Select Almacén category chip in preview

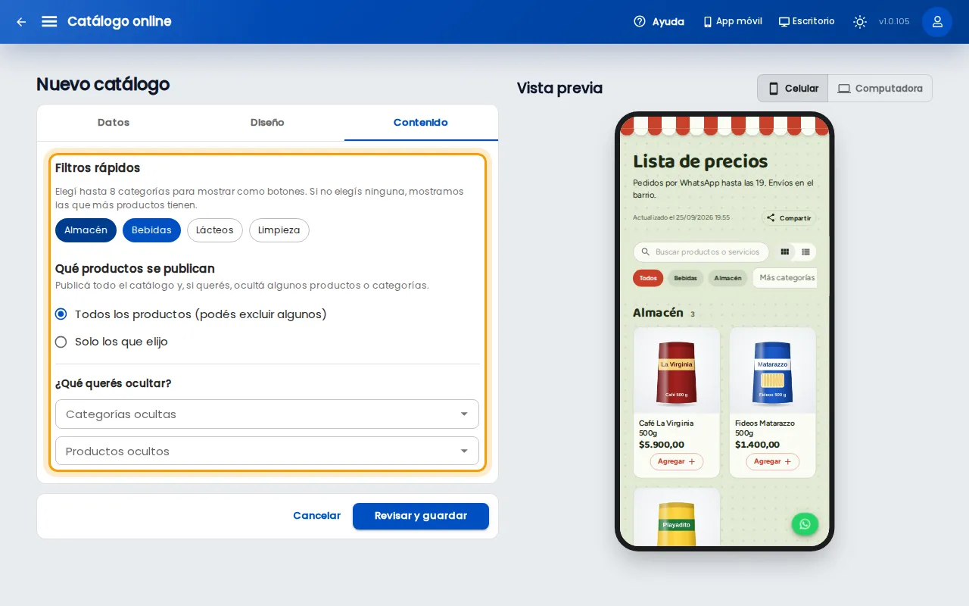tap(728, 278)
